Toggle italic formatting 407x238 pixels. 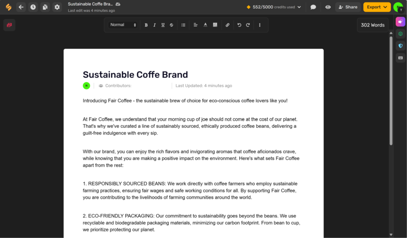[x=154, y=25]
